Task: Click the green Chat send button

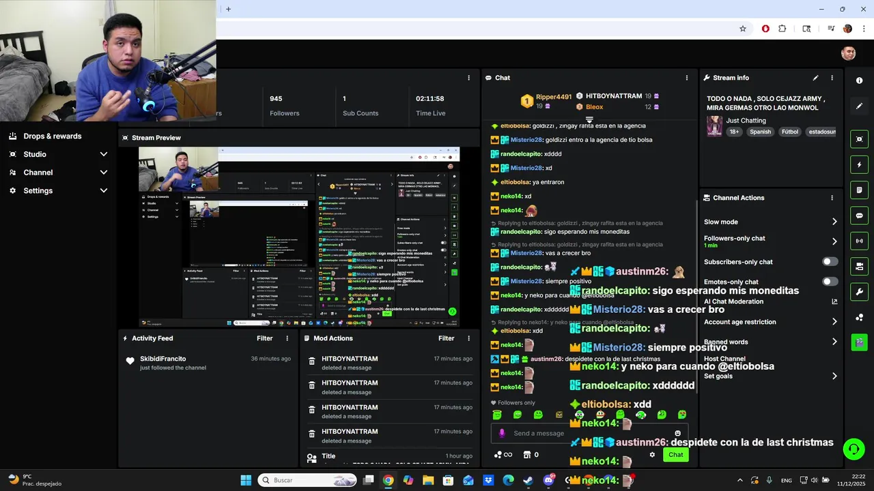Action: point(675,455)
